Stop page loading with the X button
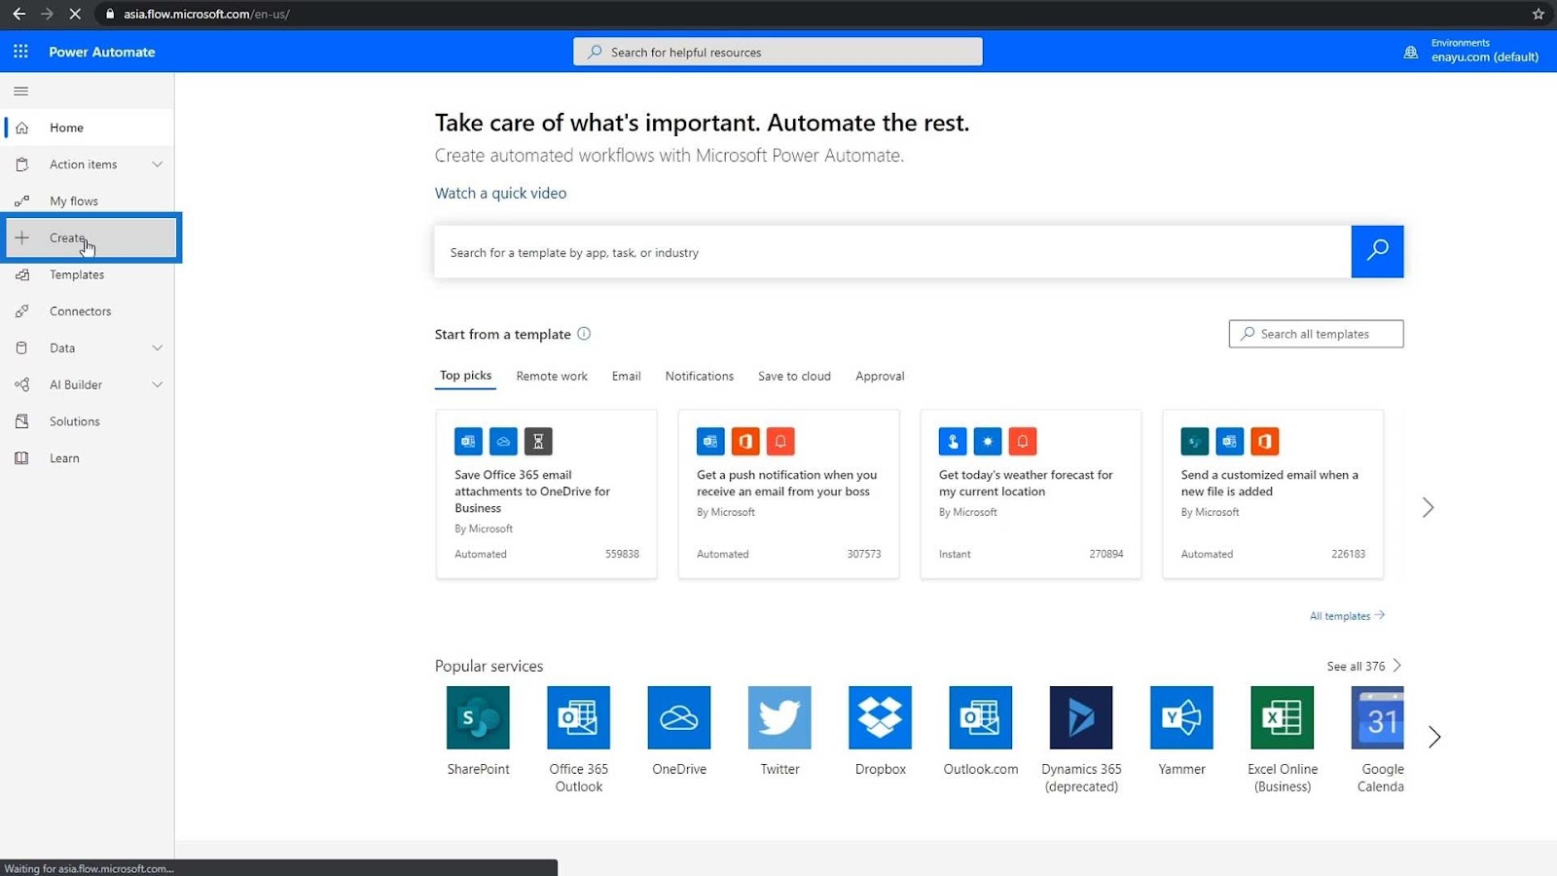 click(x=74, y=14)
